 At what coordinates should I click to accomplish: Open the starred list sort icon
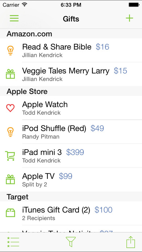coord(13,242)
